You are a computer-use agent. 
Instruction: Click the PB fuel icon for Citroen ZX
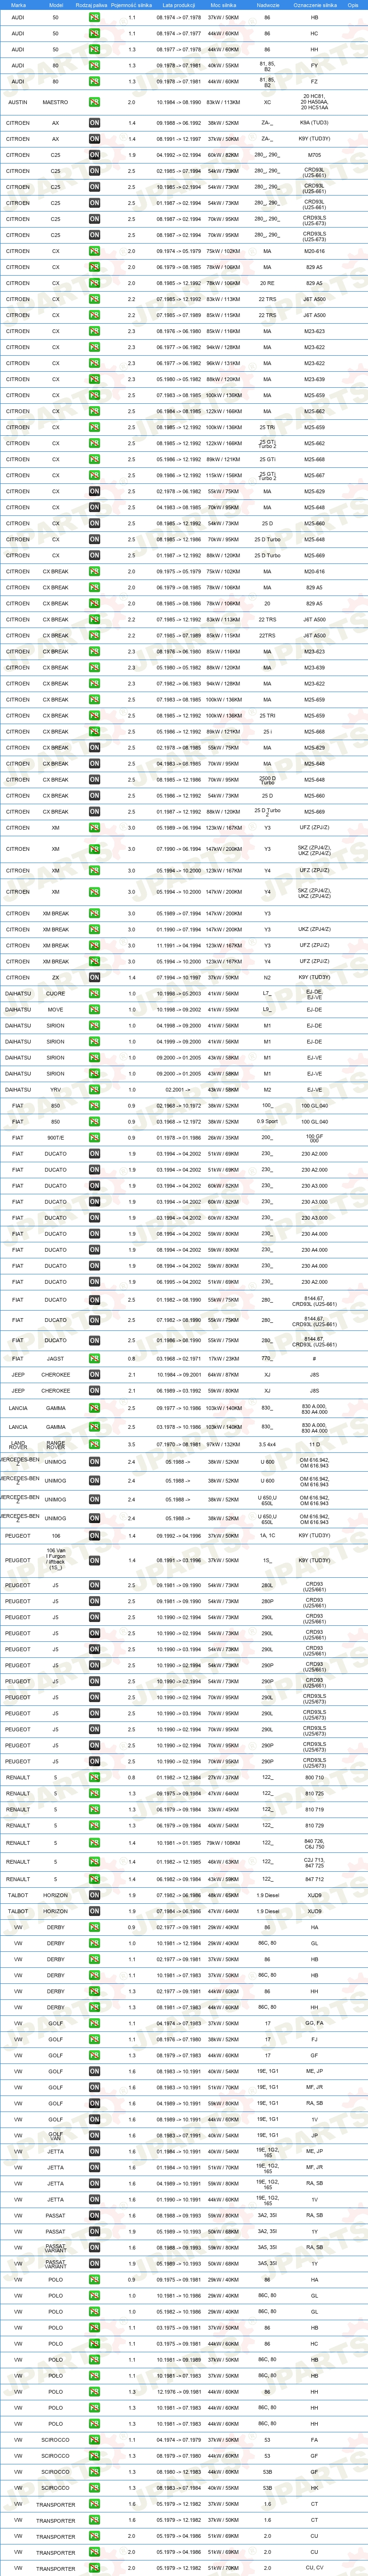pyautogui.click(x=94, y=978)
